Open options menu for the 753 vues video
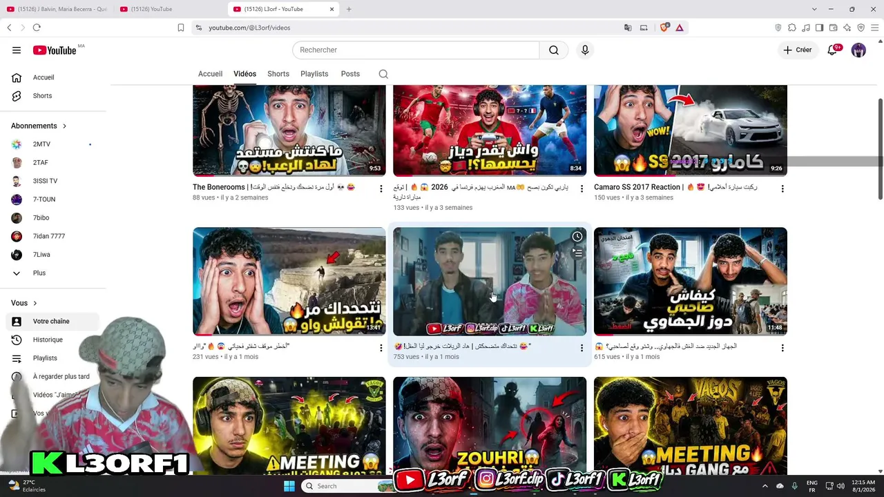The height and width of the screenshot is (497, 884). 582,348
